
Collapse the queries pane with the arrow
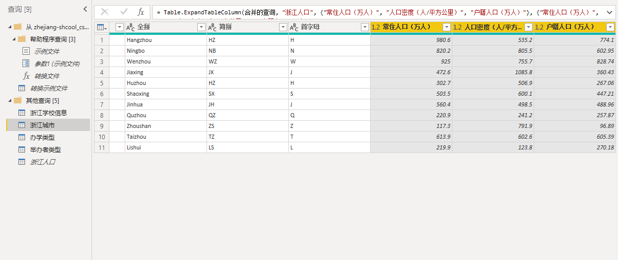click(85, 9)
